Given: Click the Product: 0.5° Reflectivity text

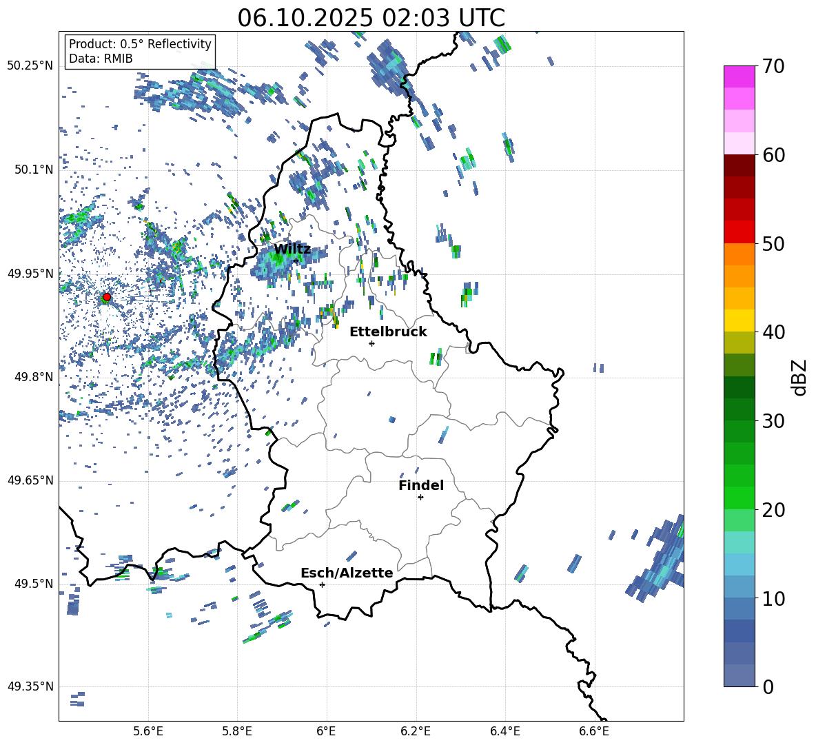Looking at the screenshot, I should point(140,43).
